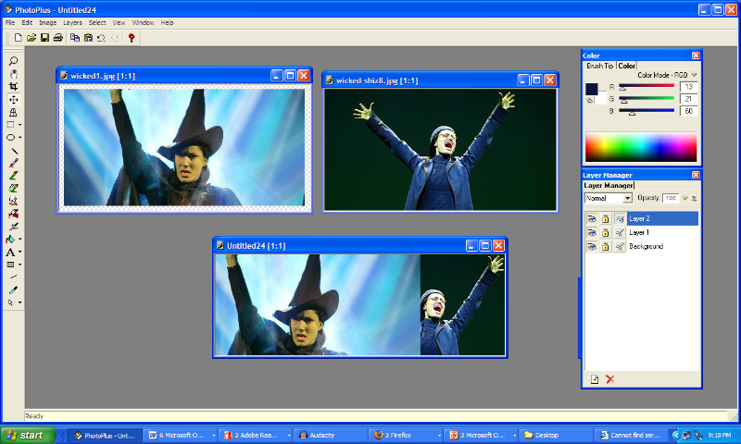
Task: Click the Save disk icon
Action: [44, 38]
